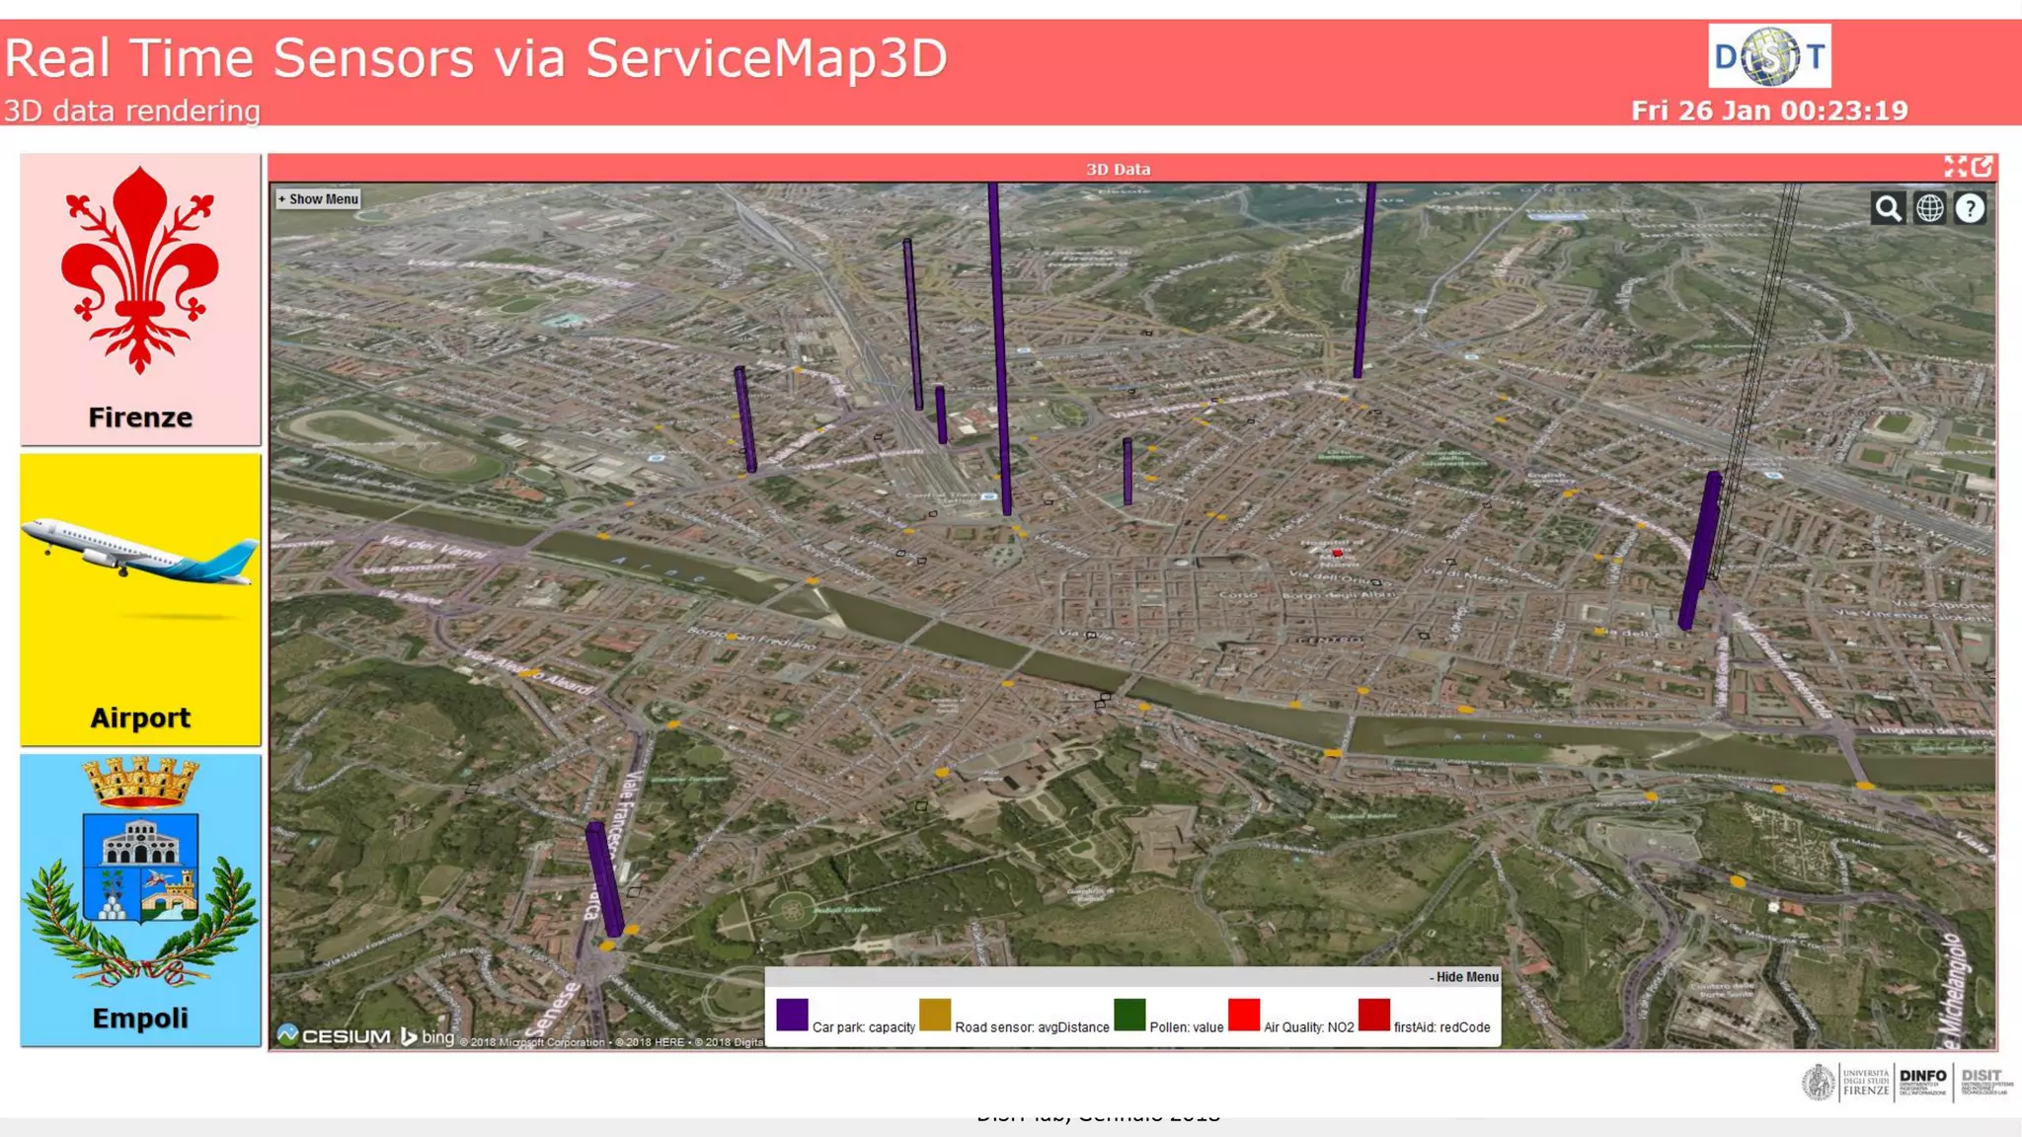2022x1137 pixels.
Task: Click the Bing logo credit
Action: click(x=428, y=1036)
